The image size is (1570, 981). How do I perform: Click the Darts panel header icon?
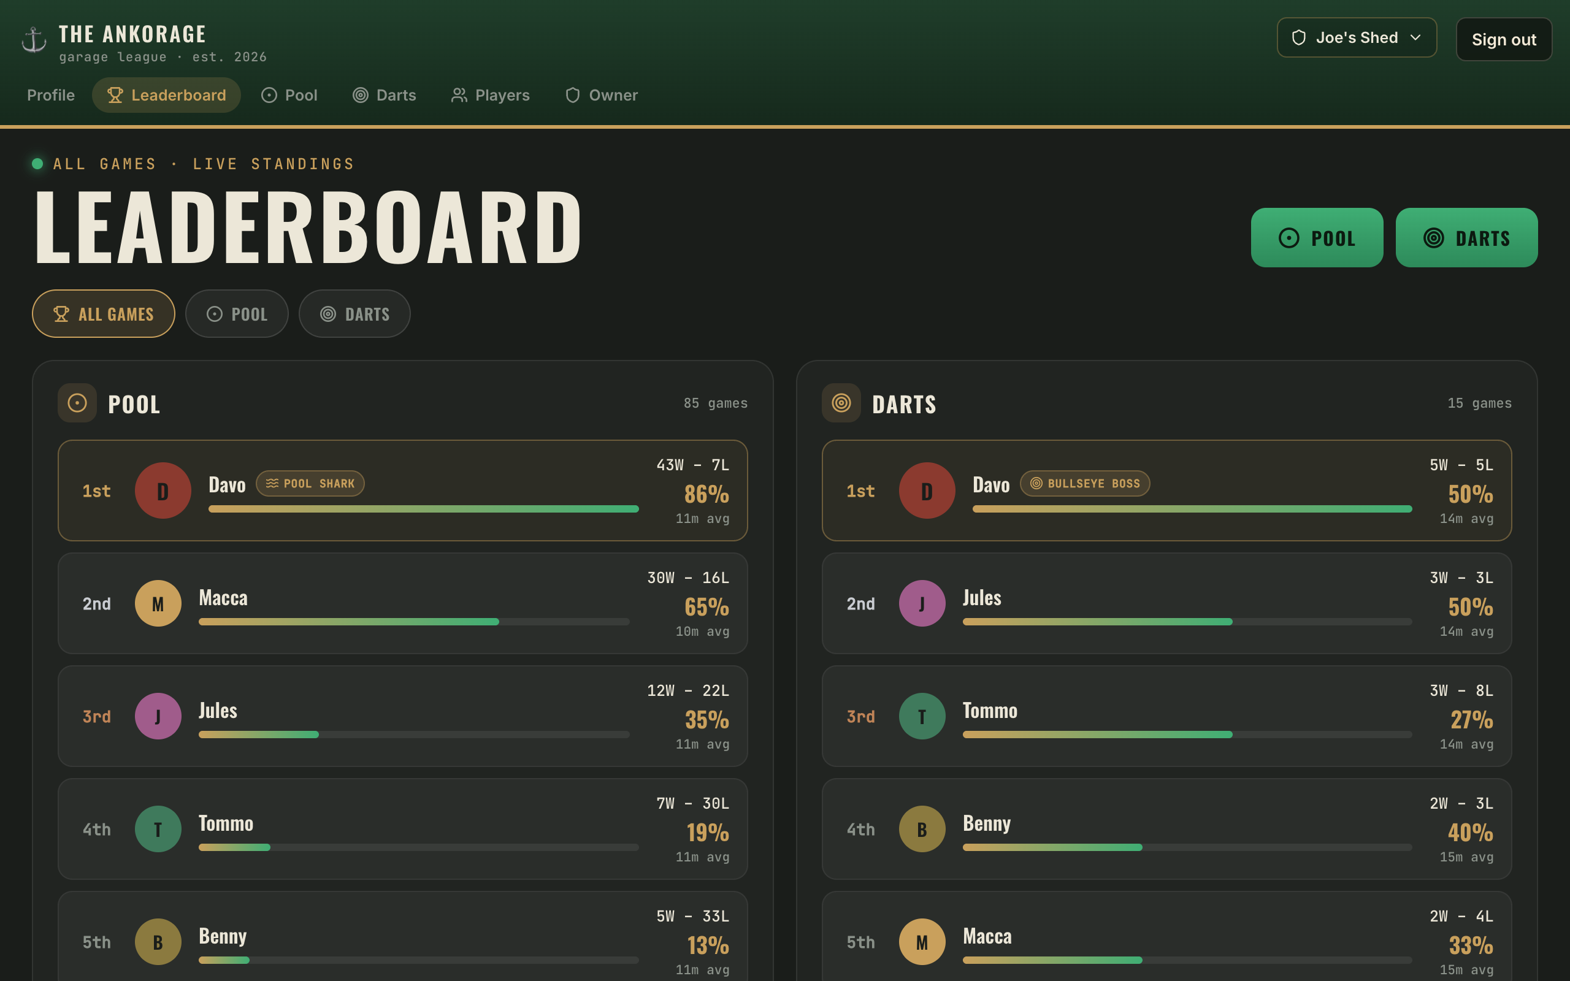pos(841,403)
